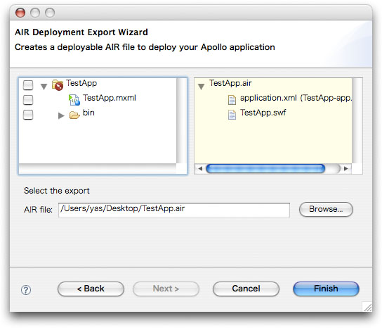Collapse the TestApp.air tree node

[x=201, y=87]
